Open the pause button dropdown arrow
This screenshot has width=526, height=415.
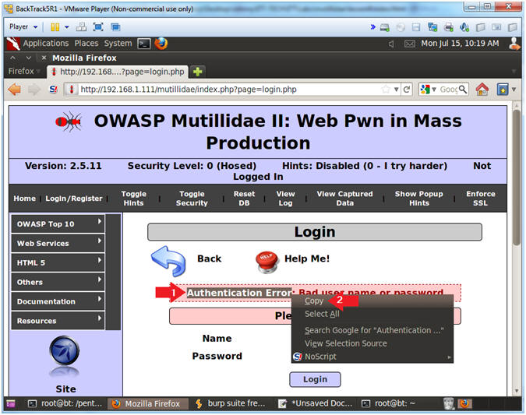point(66,26)
